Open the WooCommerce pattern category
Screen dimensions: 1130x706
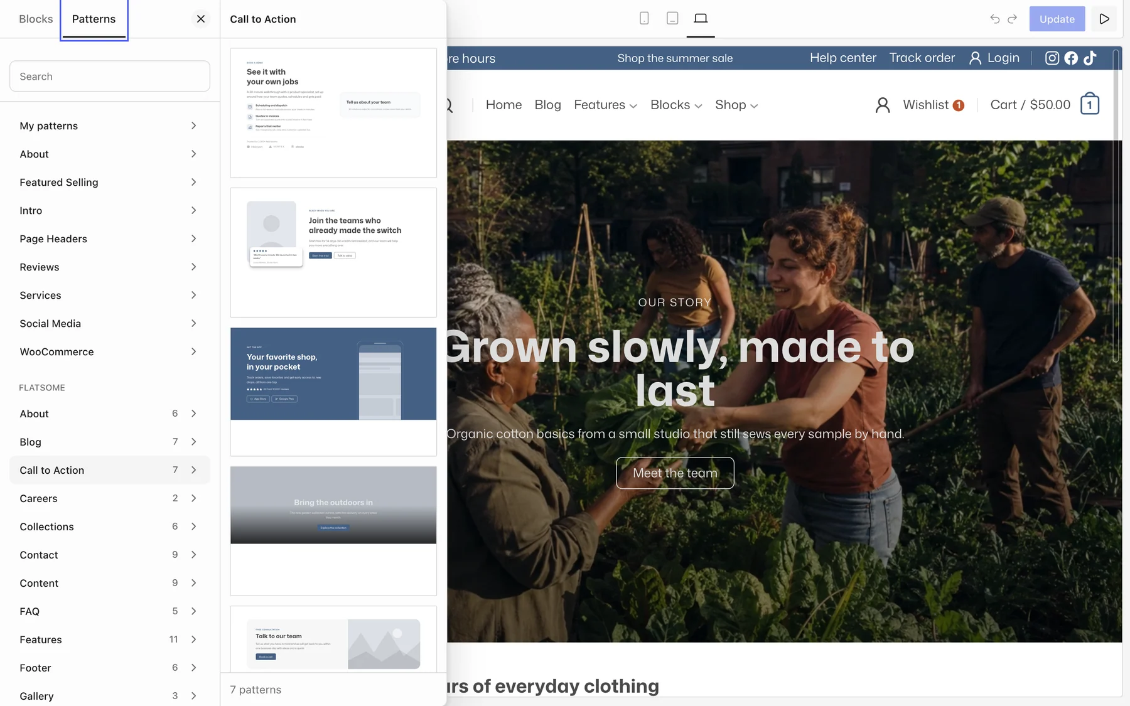point(110,351)
